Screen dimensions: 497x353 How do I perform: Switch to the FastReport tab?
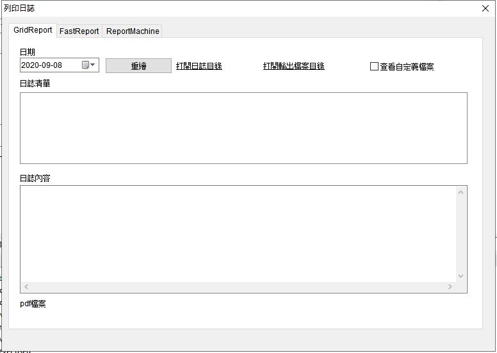pyautogui.click(x=79, y=31)
